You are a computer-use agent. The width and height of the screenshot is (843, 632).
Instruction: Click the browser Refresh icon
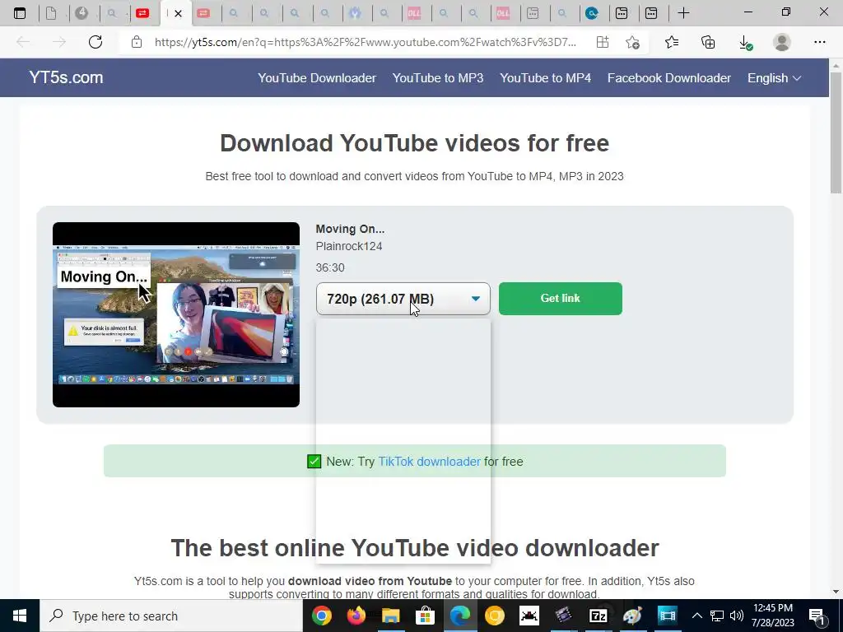[x=95, y=42]
